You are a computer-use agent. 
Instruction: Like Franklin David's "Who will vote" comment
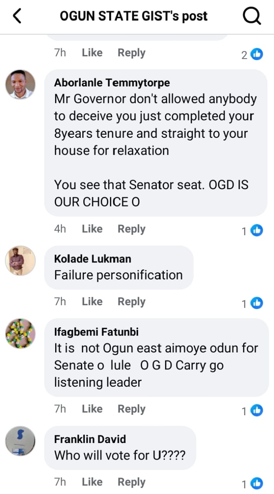coord(92,482)
